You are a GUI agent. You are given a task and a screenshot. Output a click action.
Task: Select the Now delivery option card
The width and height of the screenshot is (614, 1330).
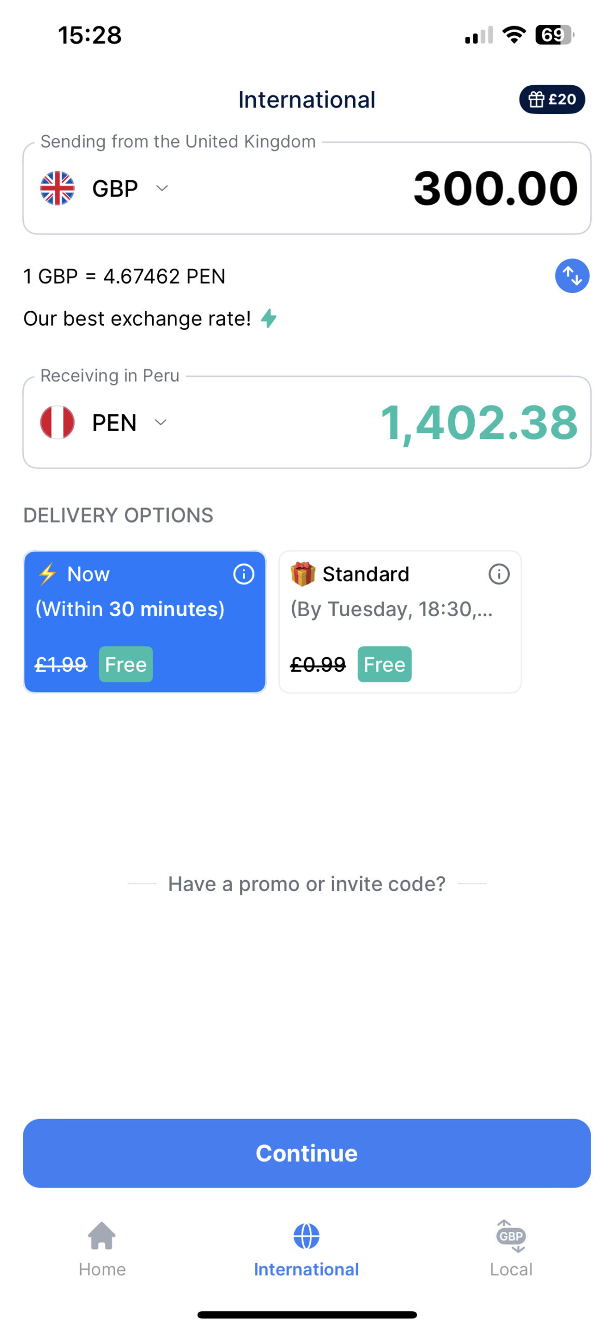(x=145, y=621)
